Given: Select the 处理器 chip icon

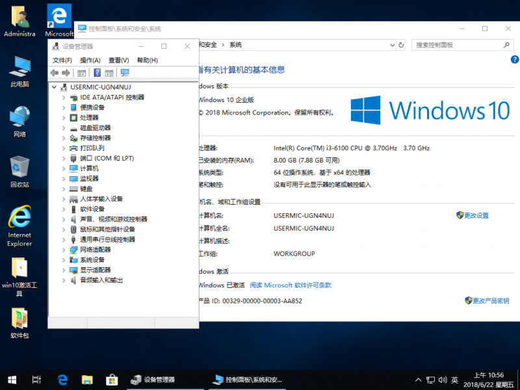Looking at the screenshot, I should point(73,118).
